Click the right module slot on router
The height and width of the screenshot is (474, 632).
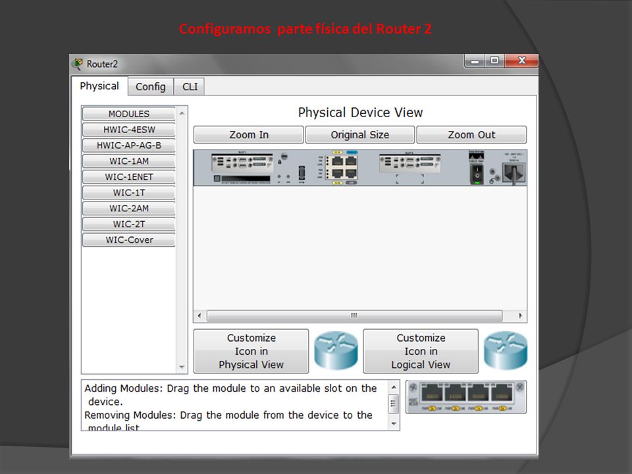click(x=410, y=164)
